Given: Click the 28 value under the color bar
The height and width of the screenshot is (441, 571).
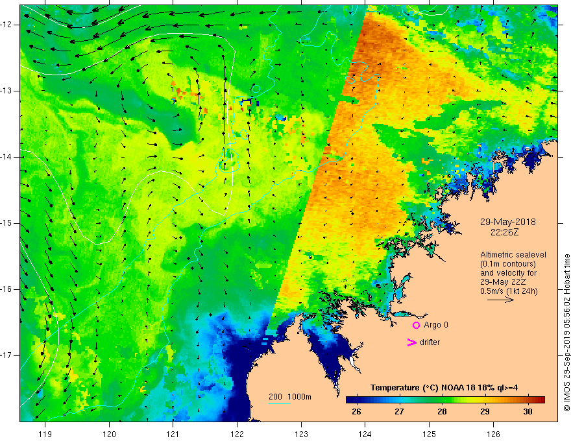Looking at the screenshot, I should click(x=442, y=411).
